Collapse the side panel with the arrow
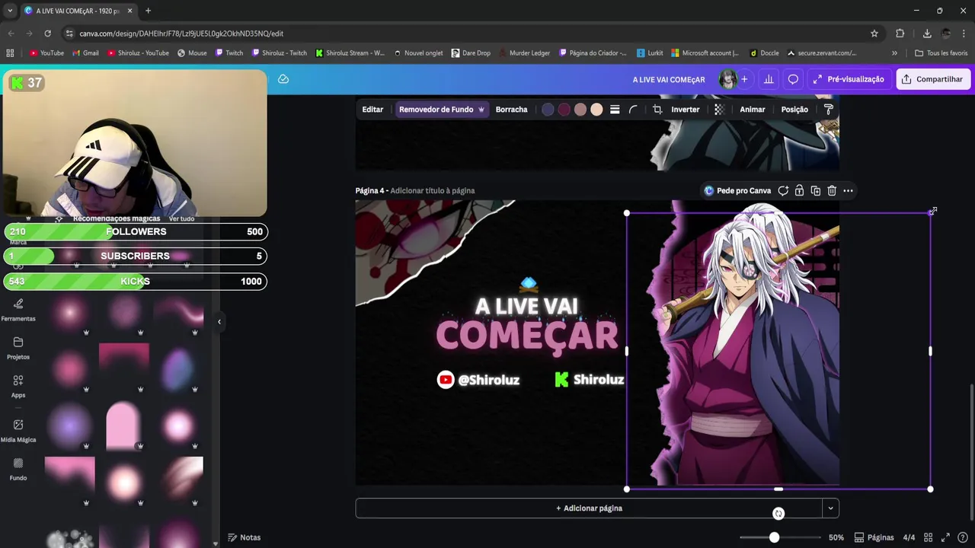The image size is (975, 548). [219, 322]
